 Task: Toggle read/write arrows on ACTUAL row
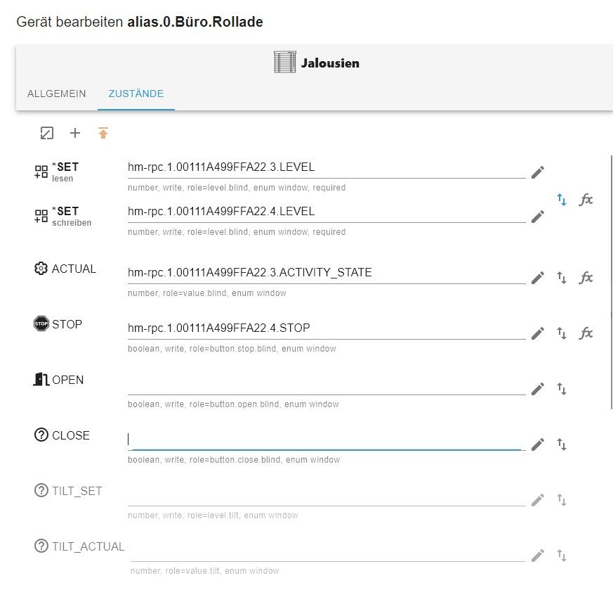pyautogui.click(x=562, y=278)
